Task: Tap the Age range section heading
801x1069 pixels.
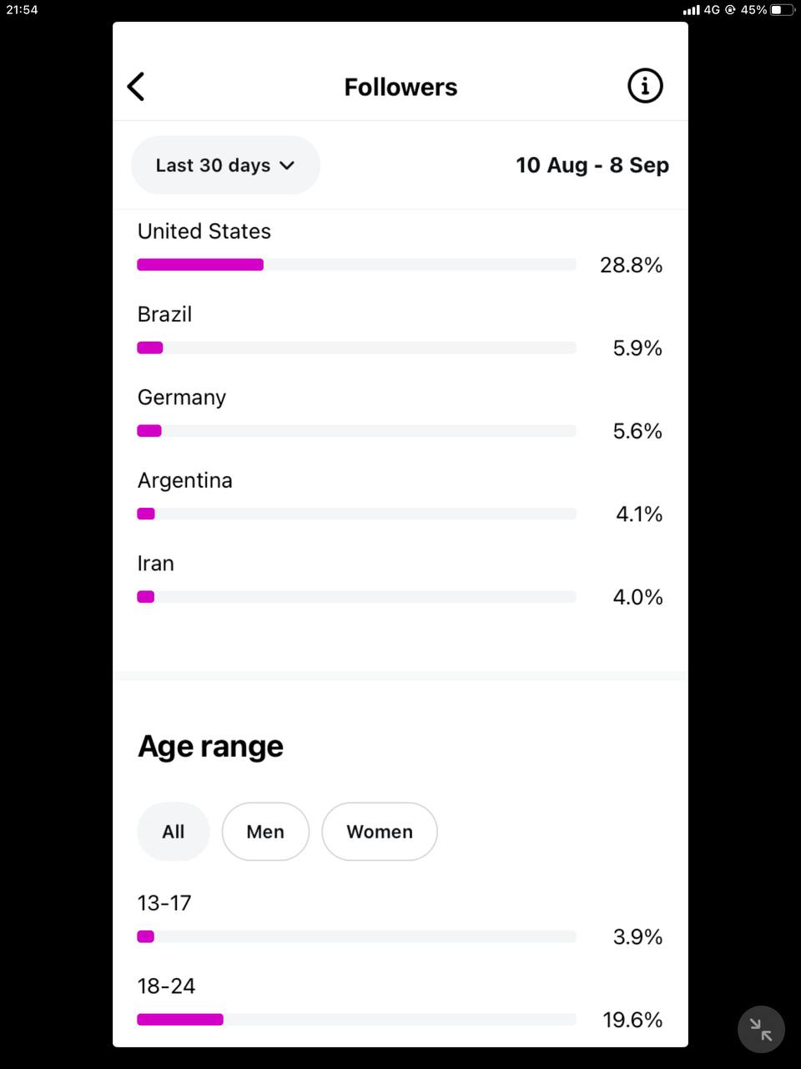Action: tap(210, 746)
